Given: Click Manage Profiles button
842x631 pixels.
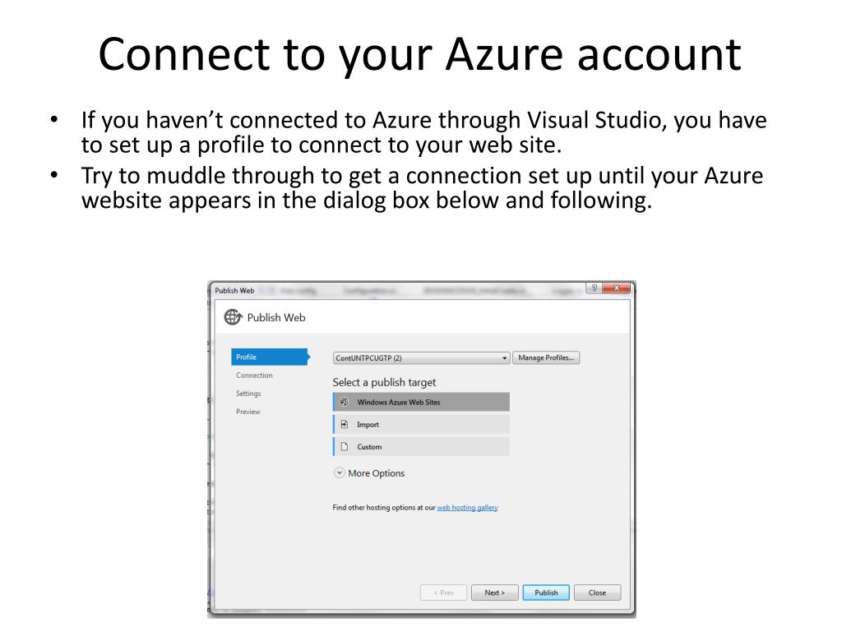Looking at the screenshot, I should click(x=546, y=358).
